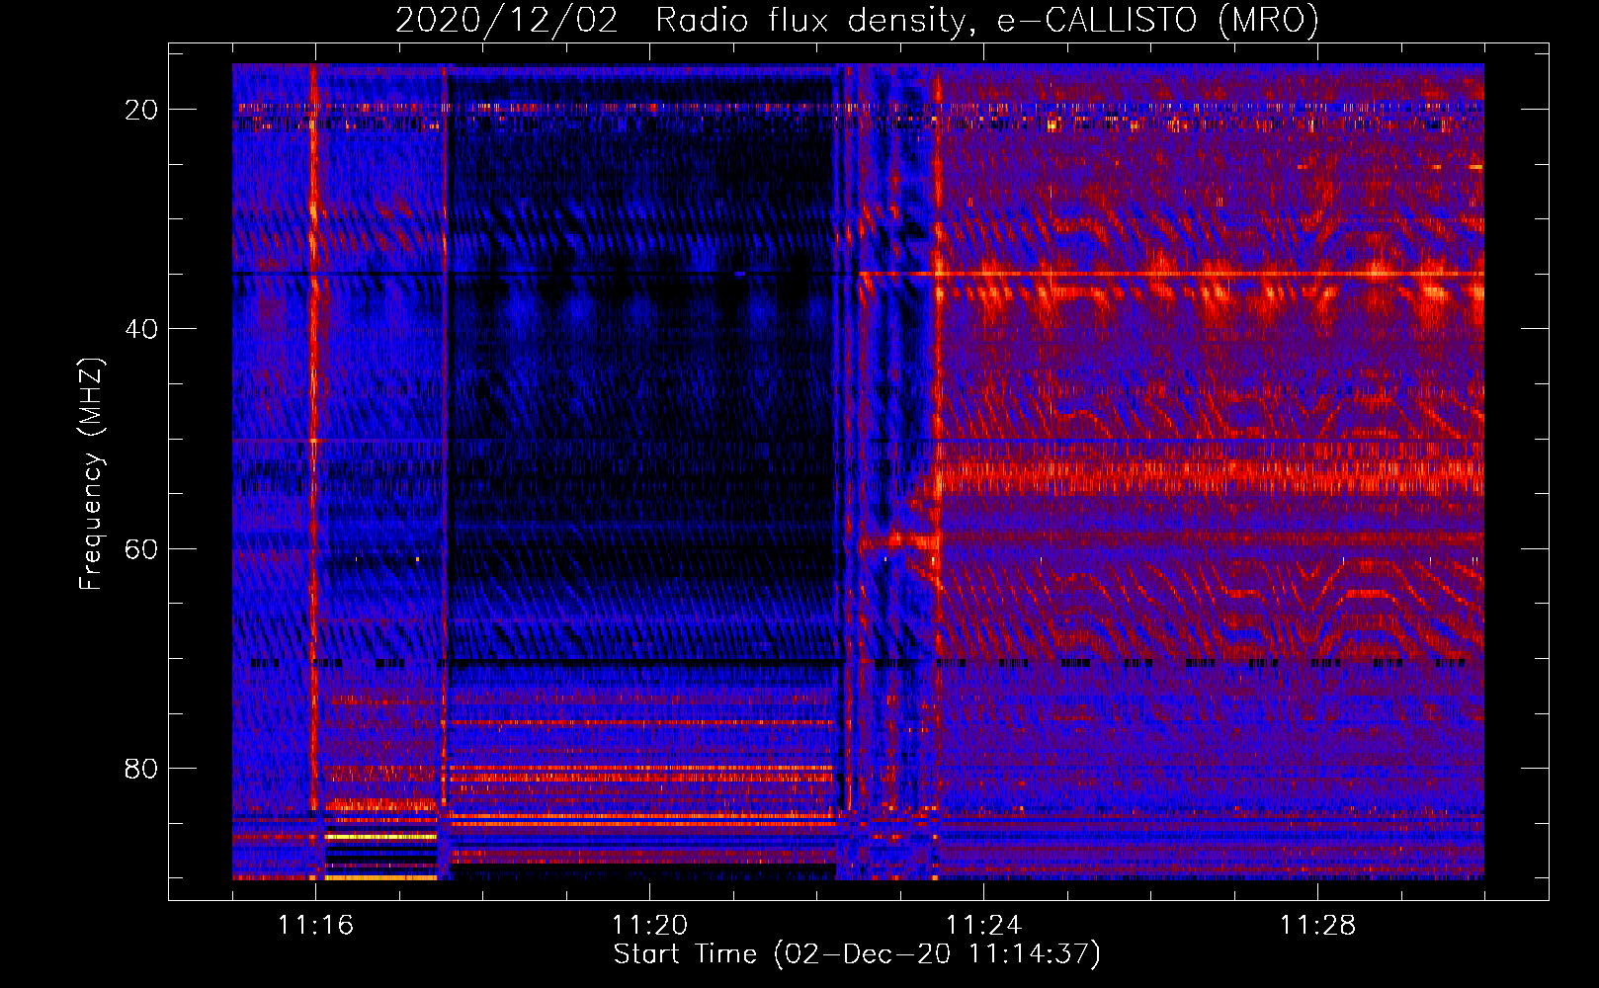Click the 80 MHz frequency tick label

(x=141, y=768)
